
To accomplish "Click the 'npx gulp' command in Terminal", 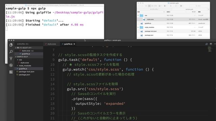I will (x=38, y=8).
